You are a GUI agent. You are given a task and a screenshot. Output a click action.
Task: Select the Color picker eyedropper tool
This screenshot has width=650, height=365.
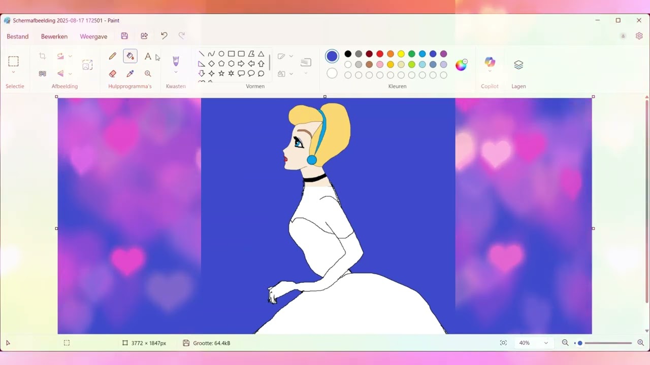click(130, 74)
